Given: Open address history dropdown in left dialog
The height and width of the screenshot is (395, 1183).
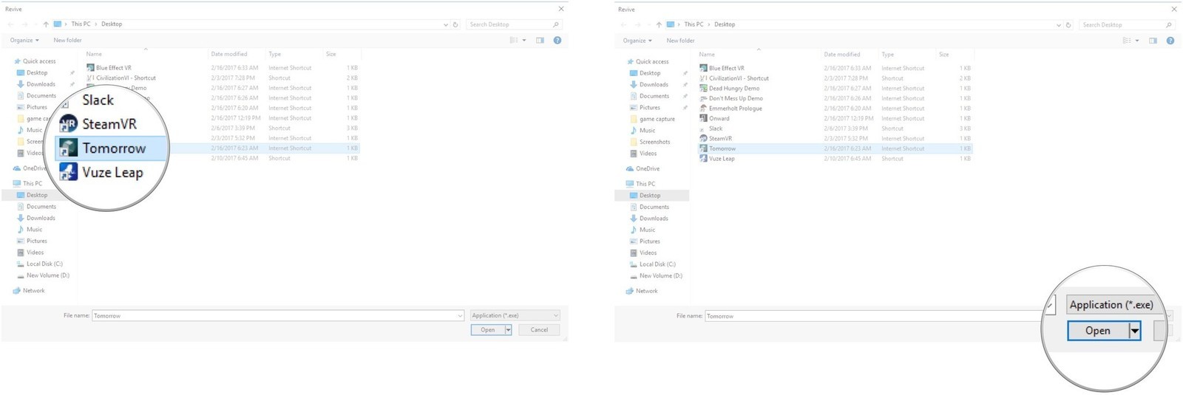Looking at the screenshot, I should click(x=445, y=24).
